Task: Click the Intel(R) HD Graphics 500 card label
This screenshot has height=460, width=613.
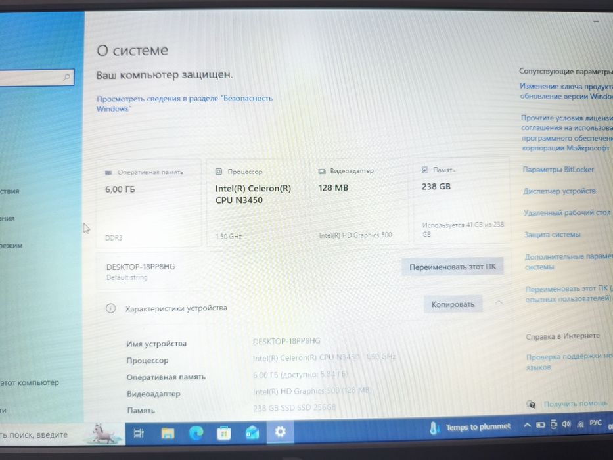Action: coord(355,235)
